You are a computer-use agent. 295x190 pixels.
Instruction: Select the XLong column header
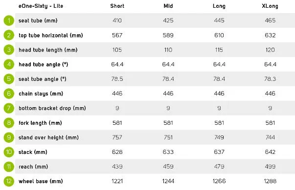tap(270, 6)
